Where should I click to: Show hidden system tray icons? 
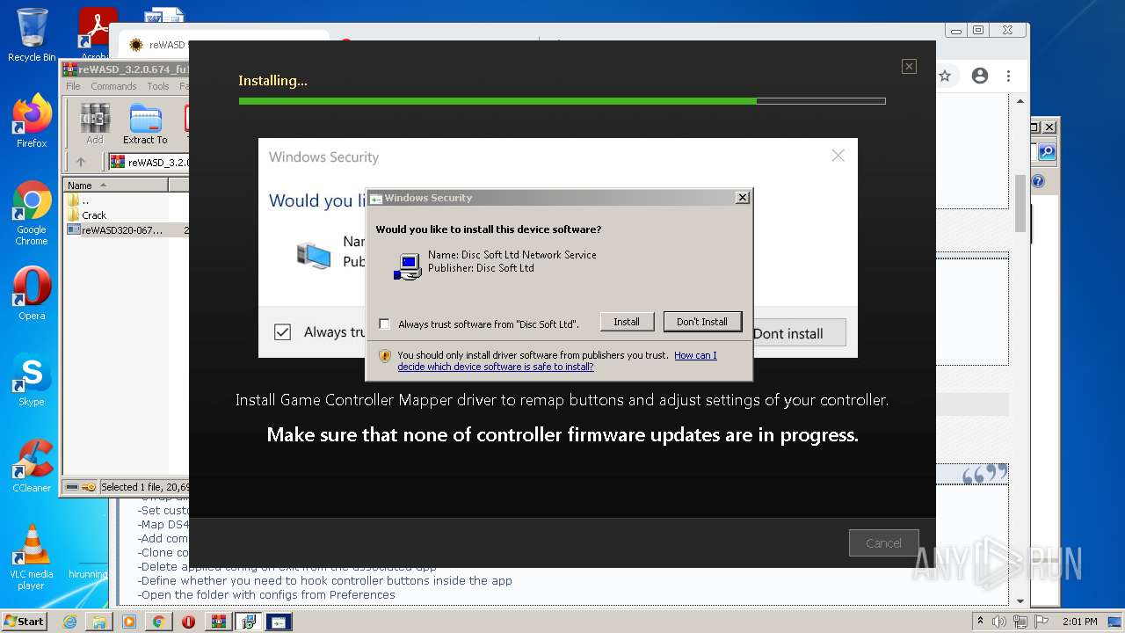979,622
